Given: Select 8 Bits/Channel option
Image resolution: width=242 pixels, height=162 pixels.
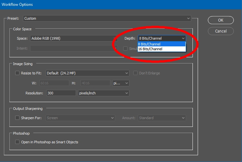Looking at the screenshot, I should pos(161,44).
